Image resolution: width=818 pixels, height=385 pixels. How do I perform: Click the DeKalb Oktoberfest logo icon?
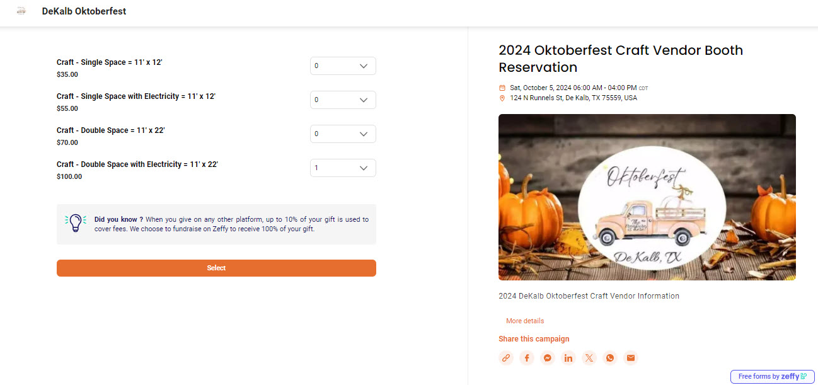click(x=21, y=11)
